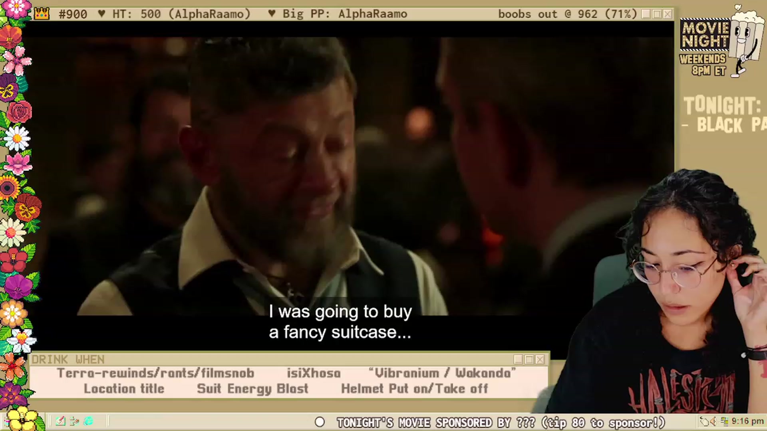Viewport: 767px width, 431px height.
Task: Click the "WEEKENDS 8PM ET" schedule text
Action: pyautogui.click(x=703, y=65)
